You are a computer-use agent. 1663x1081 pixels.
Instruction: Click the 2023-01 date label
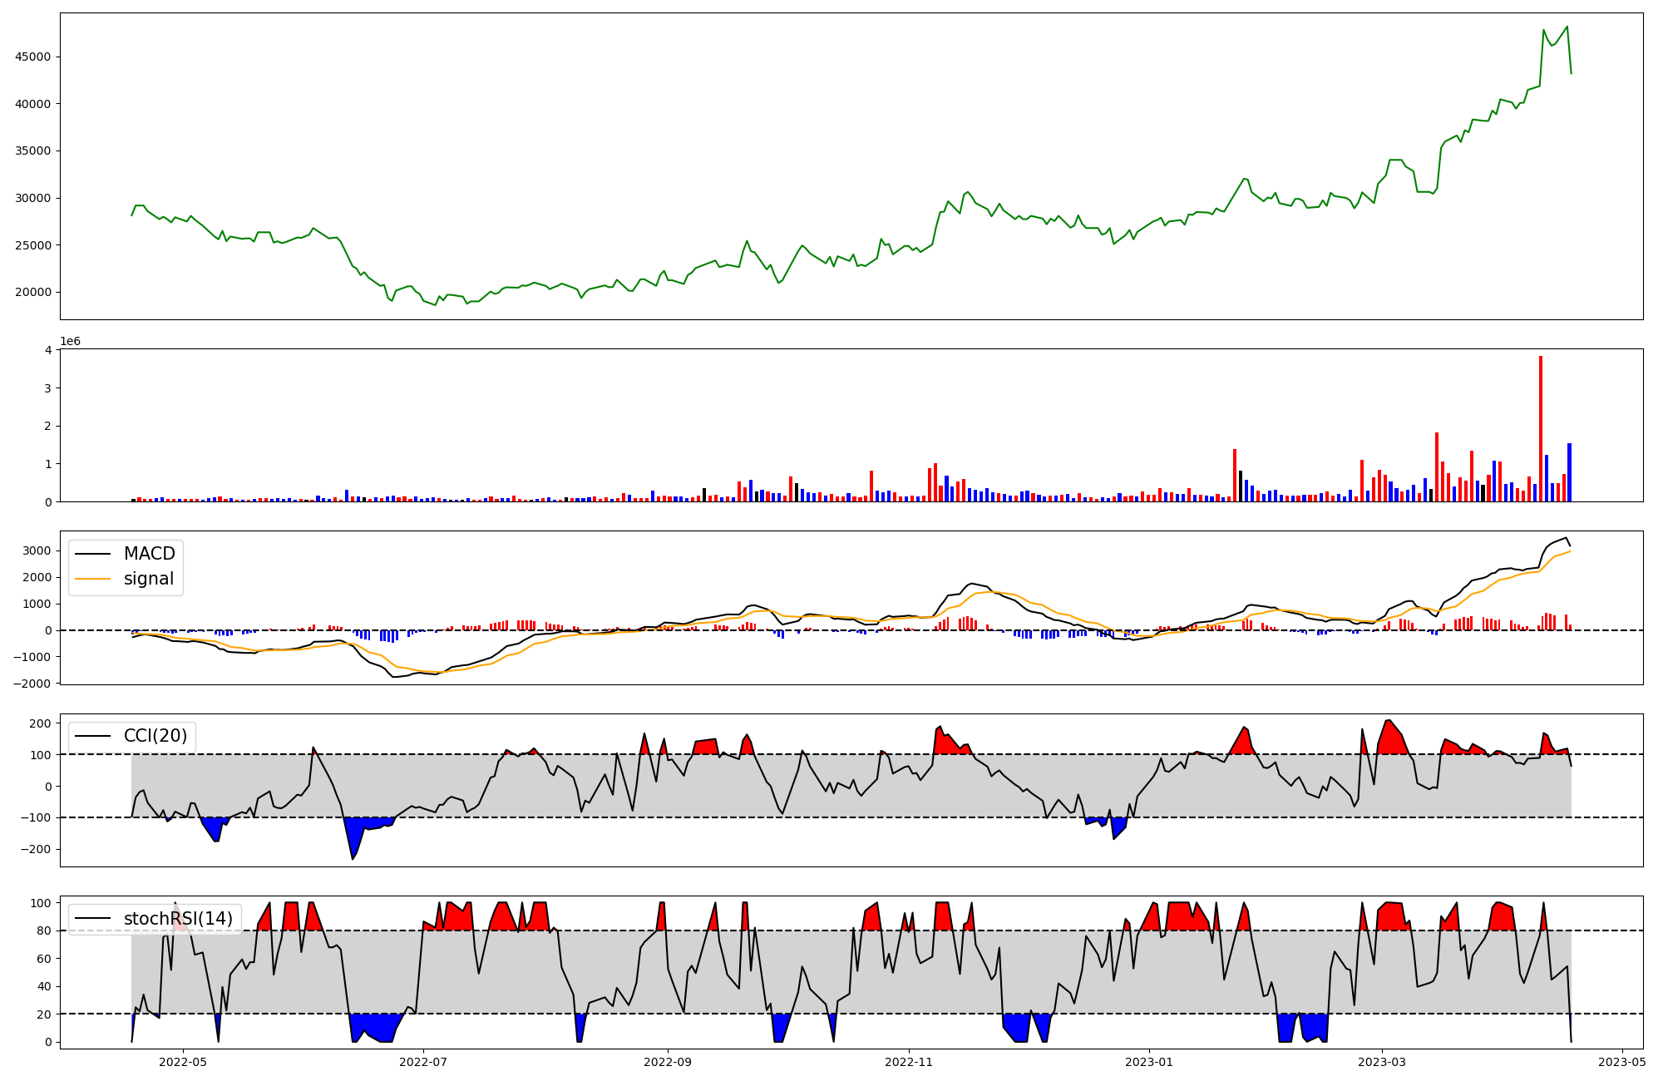coord(1149,1062)
